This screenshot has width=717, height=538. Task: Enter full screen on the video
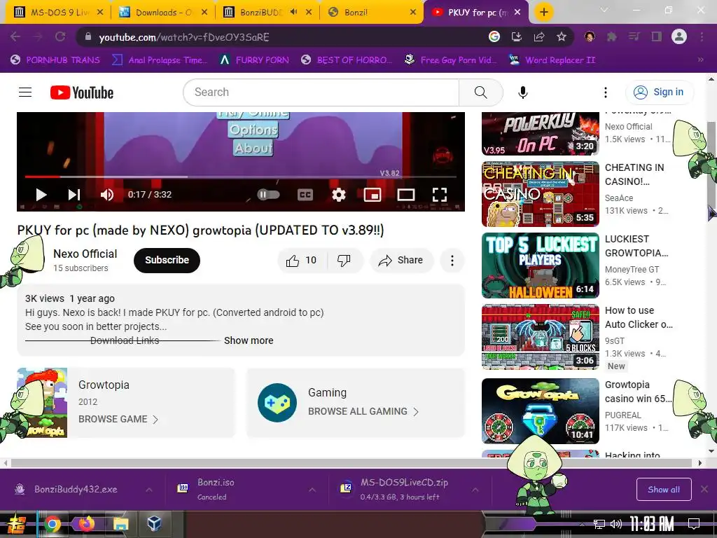pyautogui.click(x=440, y=195)
